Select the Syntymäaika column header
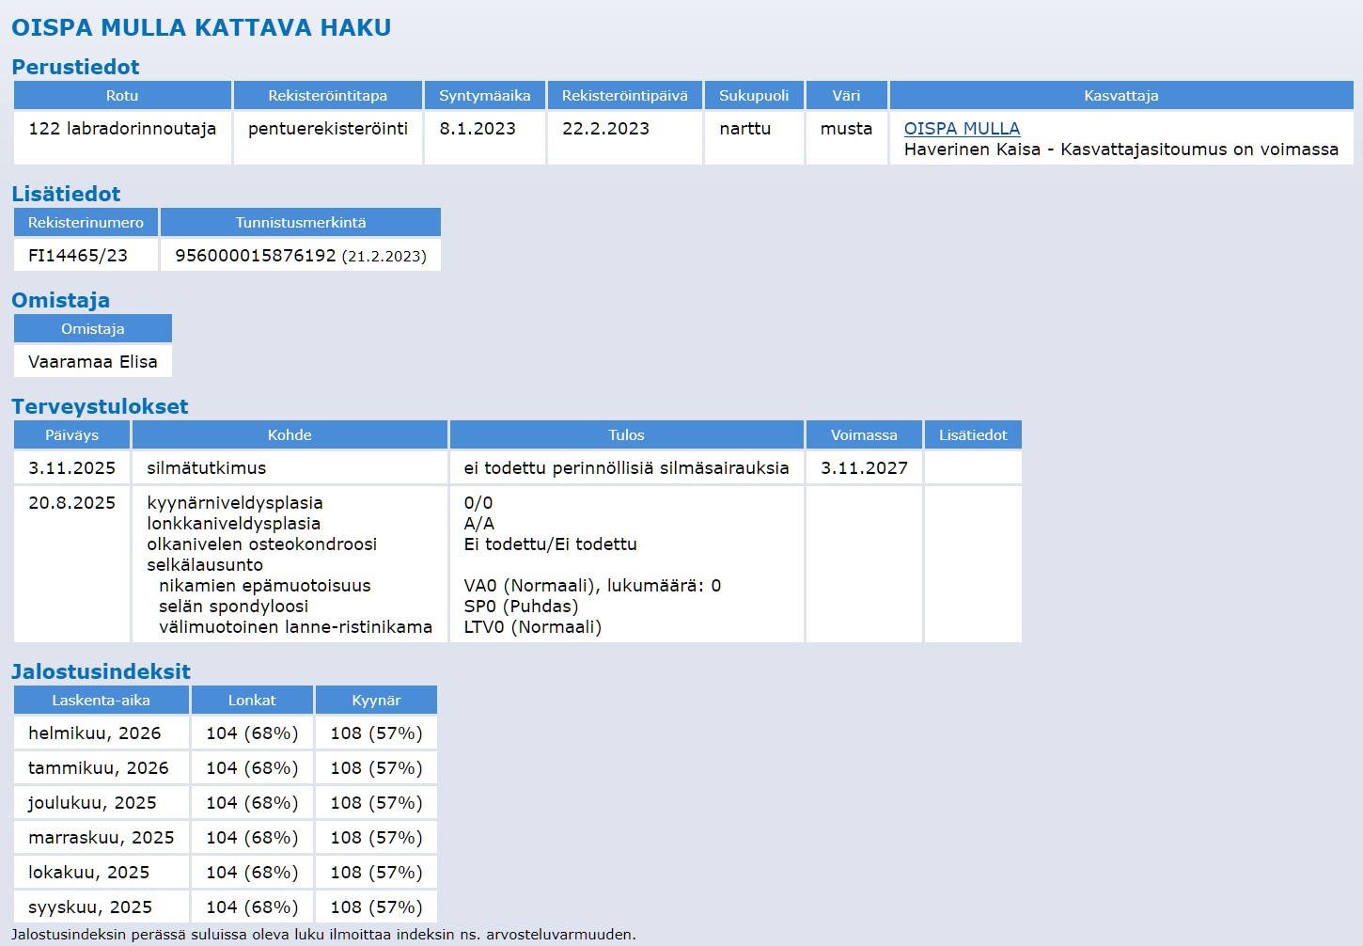 pyautogui.click(x=484, y=96)
